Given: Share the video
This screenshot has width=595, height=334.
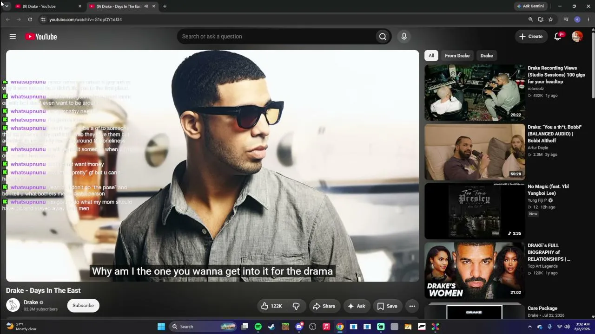Looking at the screenshot, I should click(x=324, y=306).
